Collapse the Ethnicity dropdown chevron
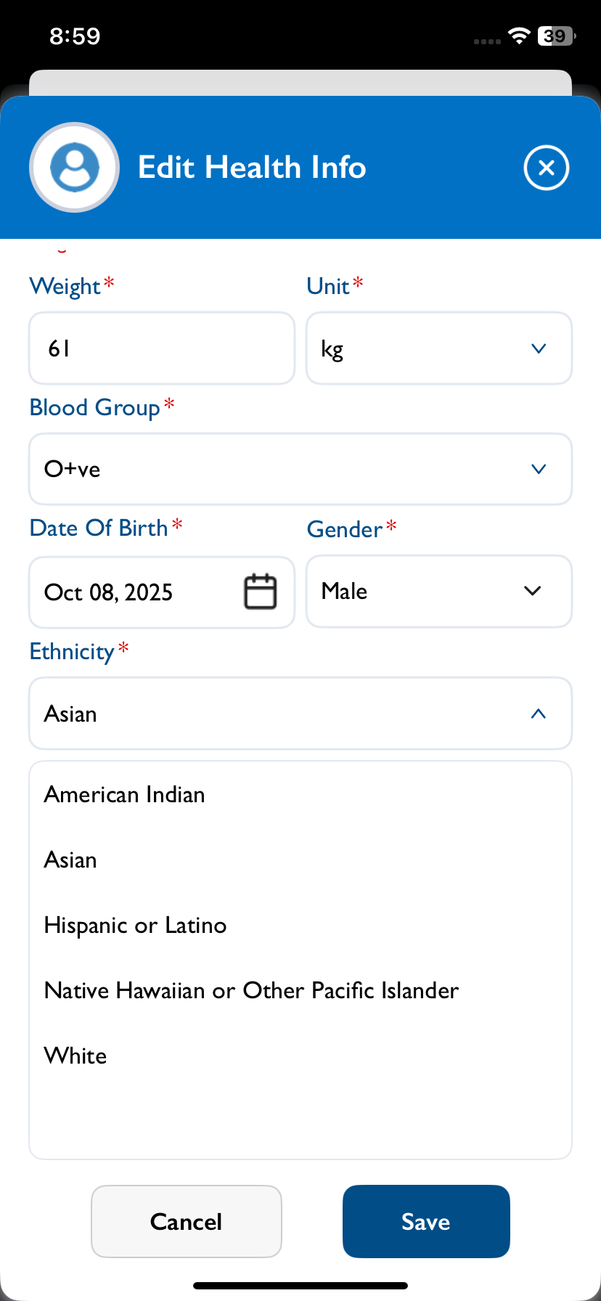 538,714
